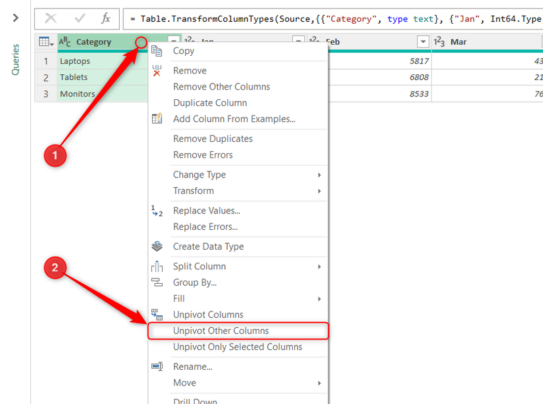Click the ABC data type icon on Category column
Viewport: 543px width, 404px height.
point(63,41)
